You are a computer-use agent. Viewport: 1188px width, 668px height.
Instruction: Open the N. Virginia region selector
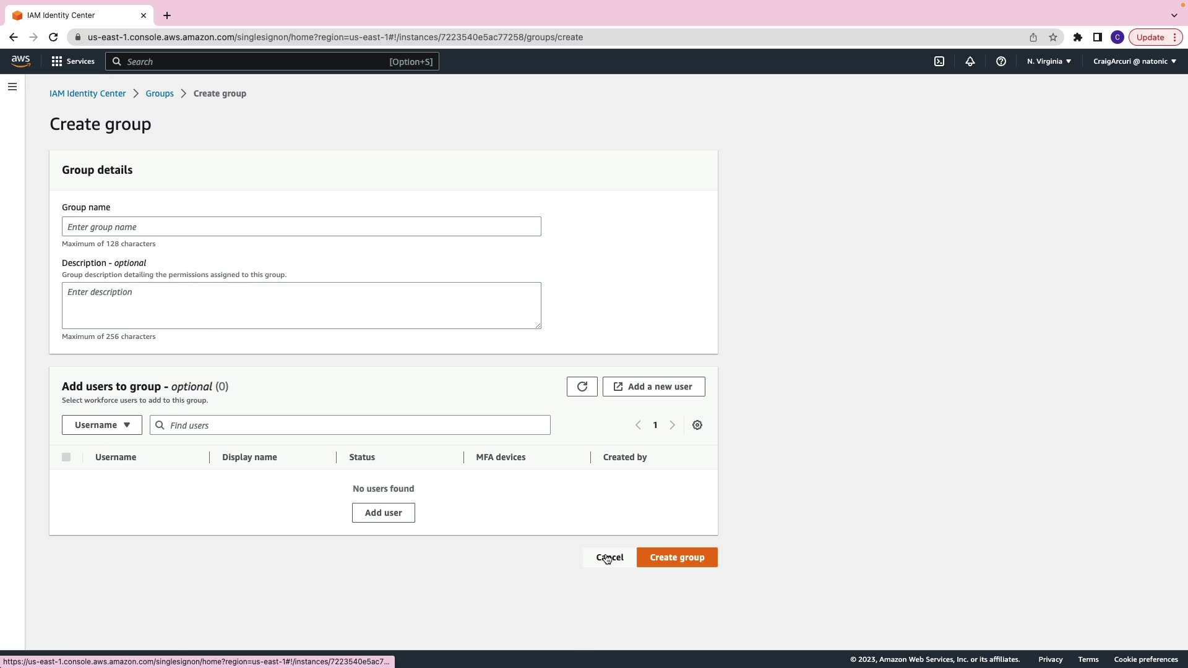coord(1049,61)
